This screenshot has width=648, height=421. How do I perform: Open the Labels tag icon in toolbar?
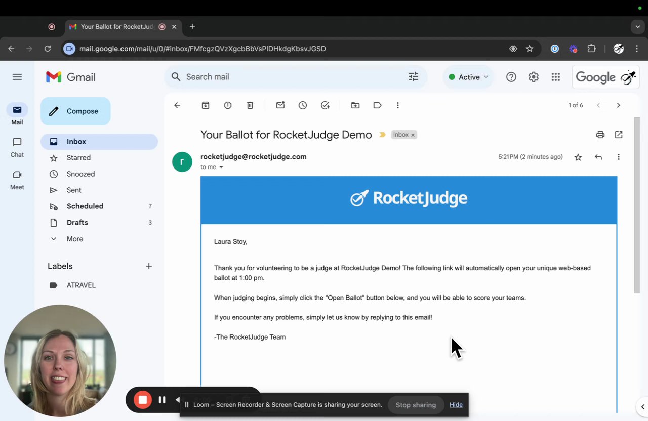378,105
